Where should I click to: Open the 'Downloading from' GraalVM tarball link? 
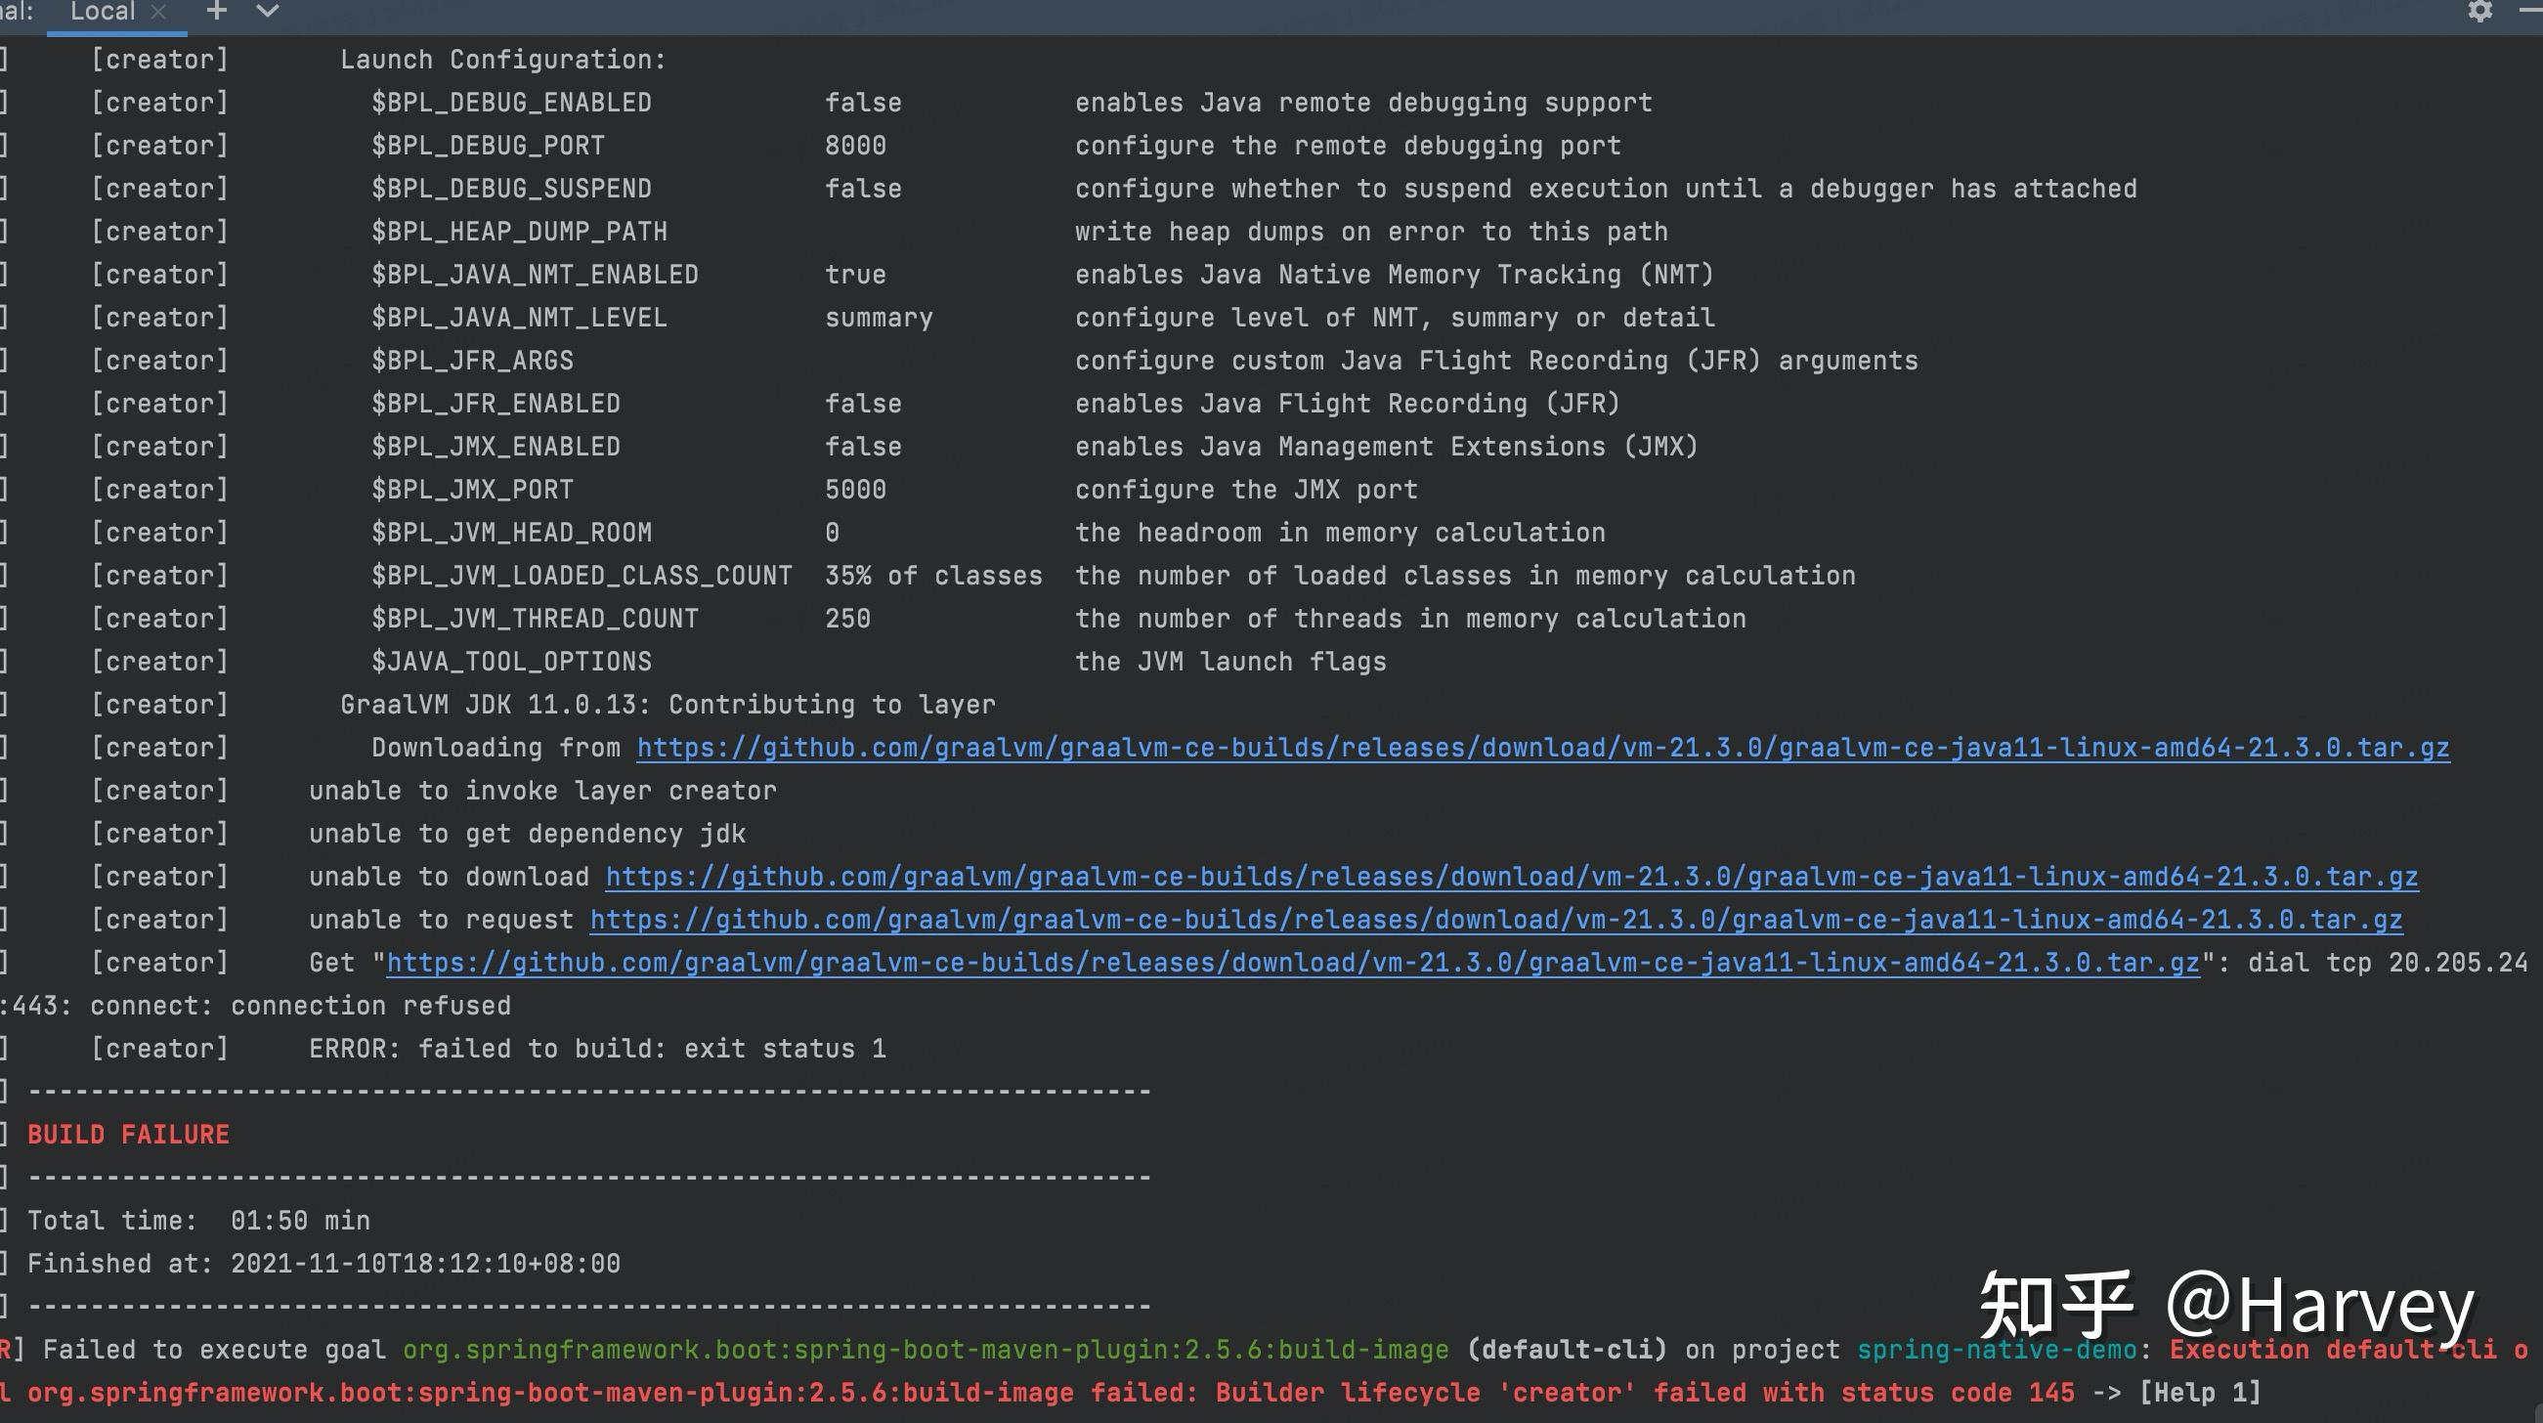tap(1542, 748)
